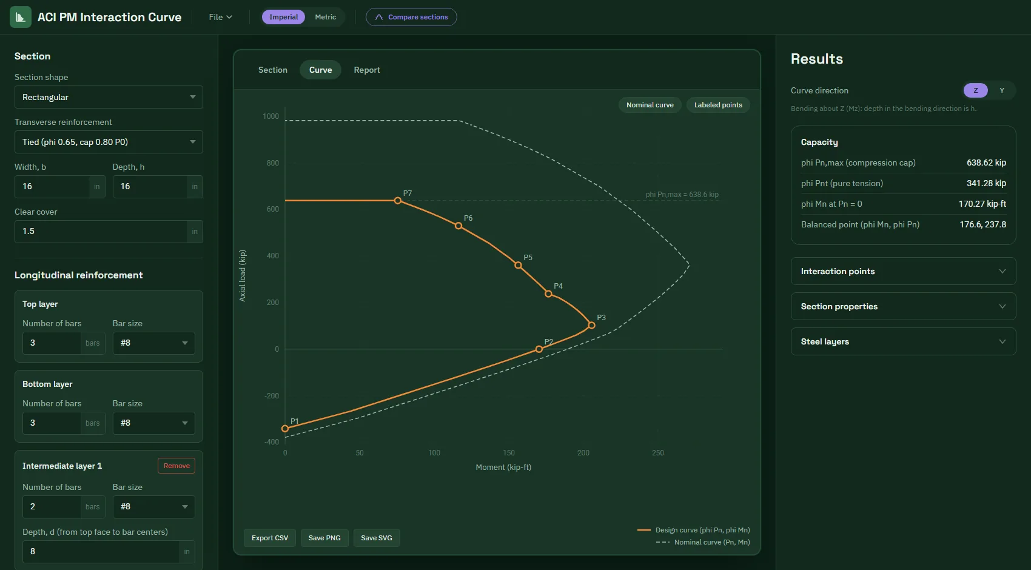
Task: Open the Report tab
Action: [x=367, y=70]
